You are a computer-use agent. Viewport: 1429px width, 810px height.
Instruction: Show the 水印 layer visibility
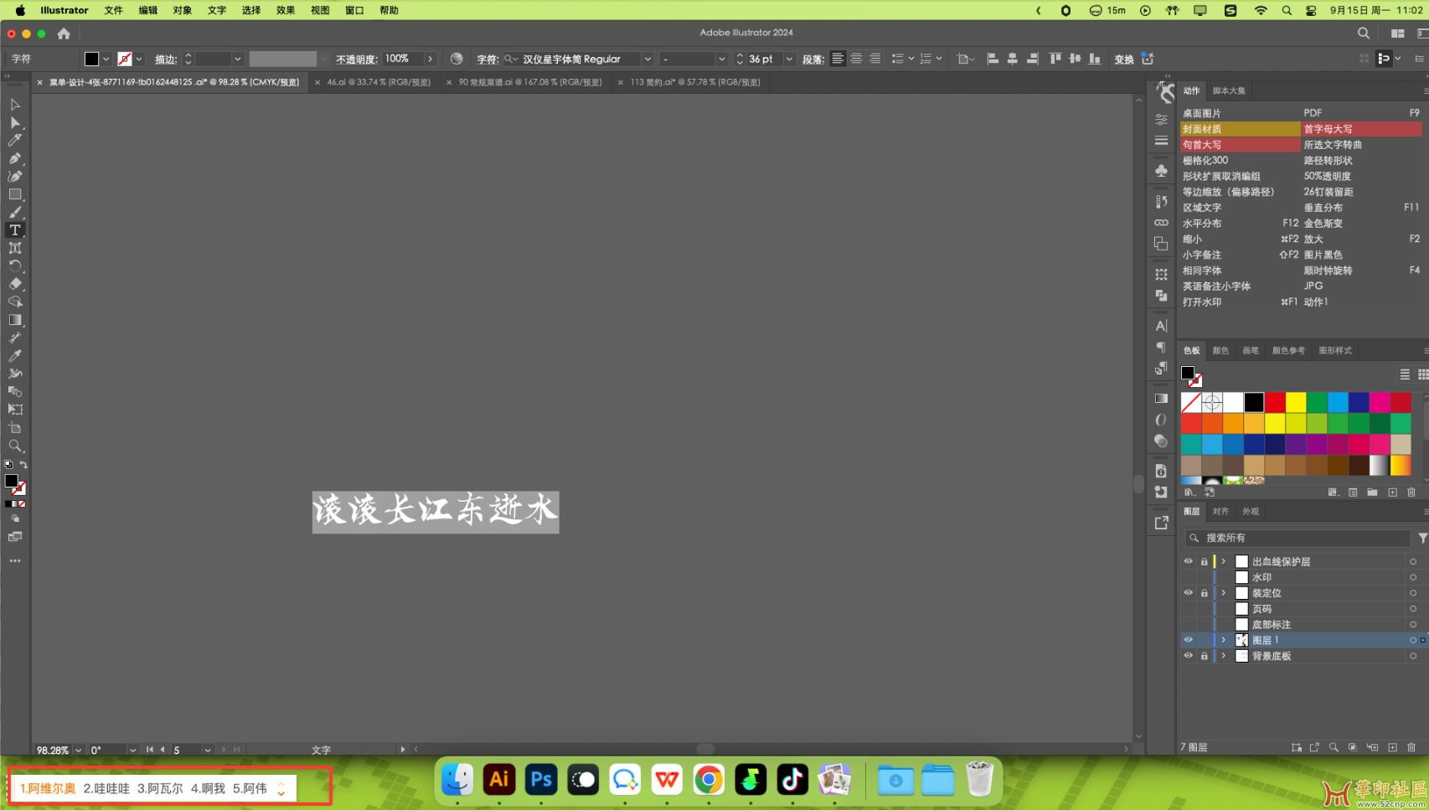[1188, 577]
